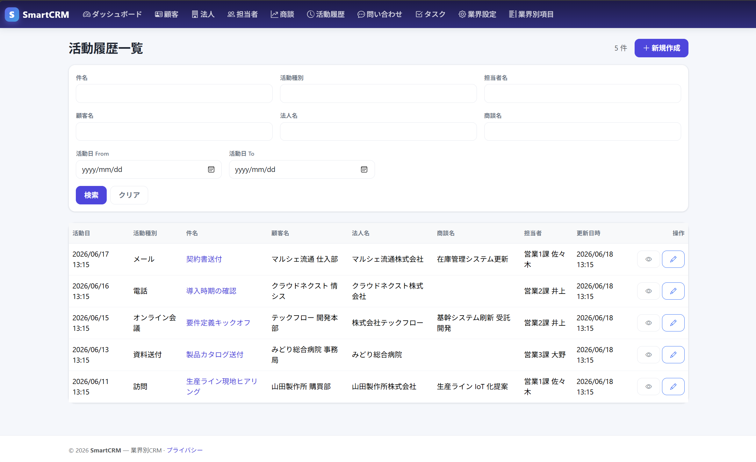Open the 活動日 From calendar picker
The width and height of the screenshot is (756, 462).
(211, 169)
